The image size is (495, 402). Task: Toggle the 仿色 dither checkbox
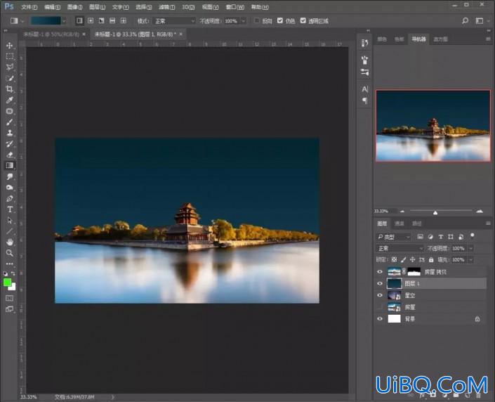[280, 20]
